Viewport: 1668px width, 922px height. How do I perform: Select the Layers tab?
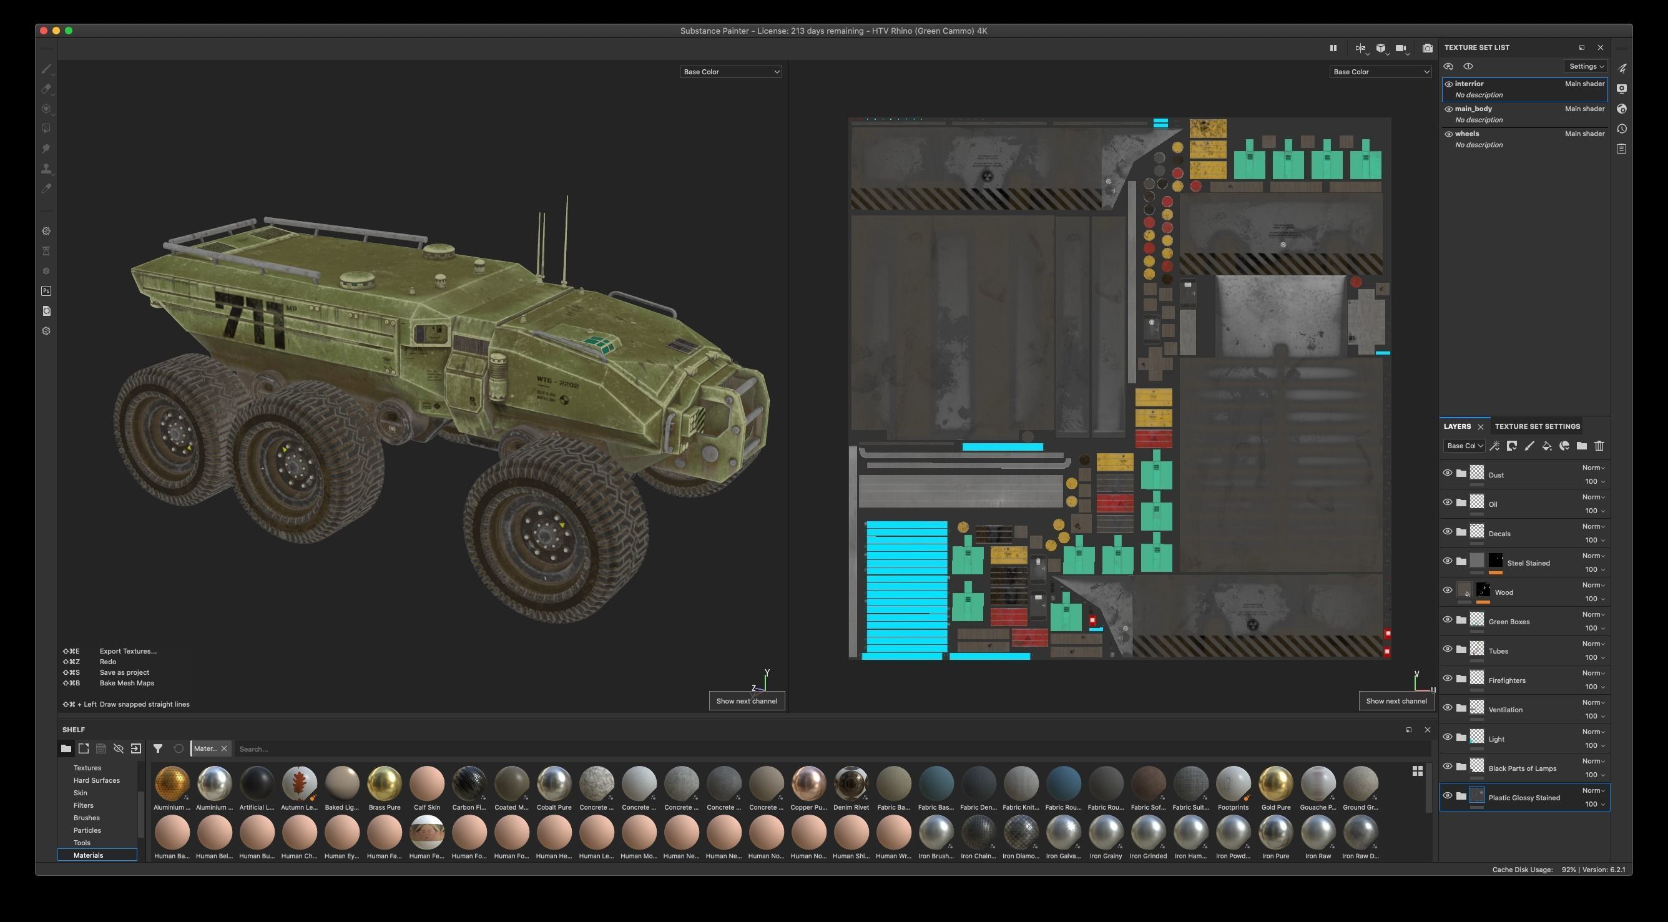click(x=1456, y=426)
